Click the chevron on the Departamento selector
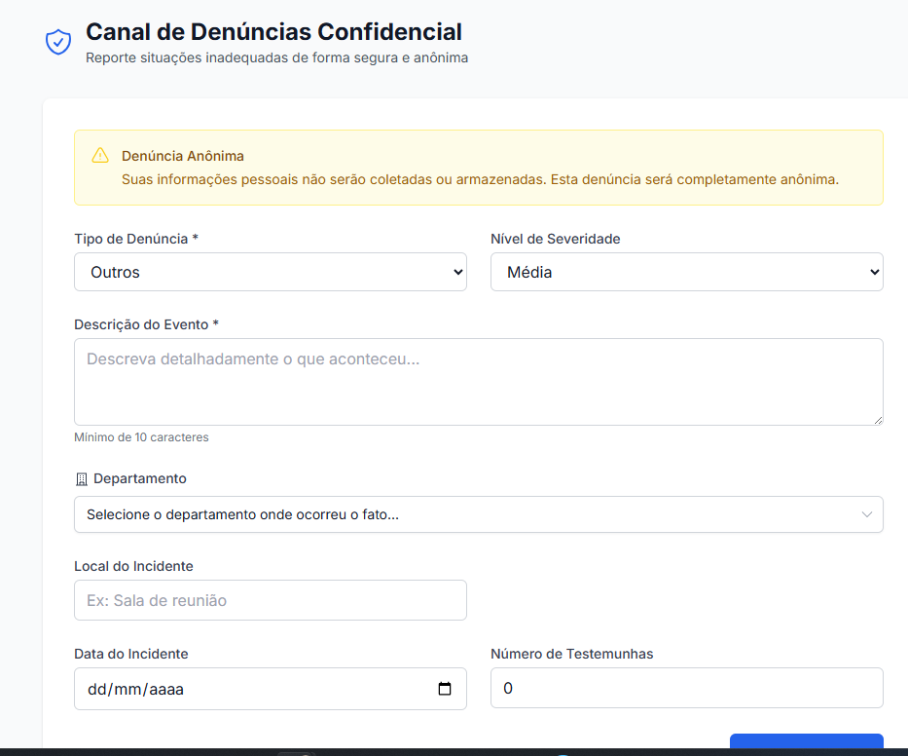This screenshot has width=908, height=756. click(x=867, y=514)
